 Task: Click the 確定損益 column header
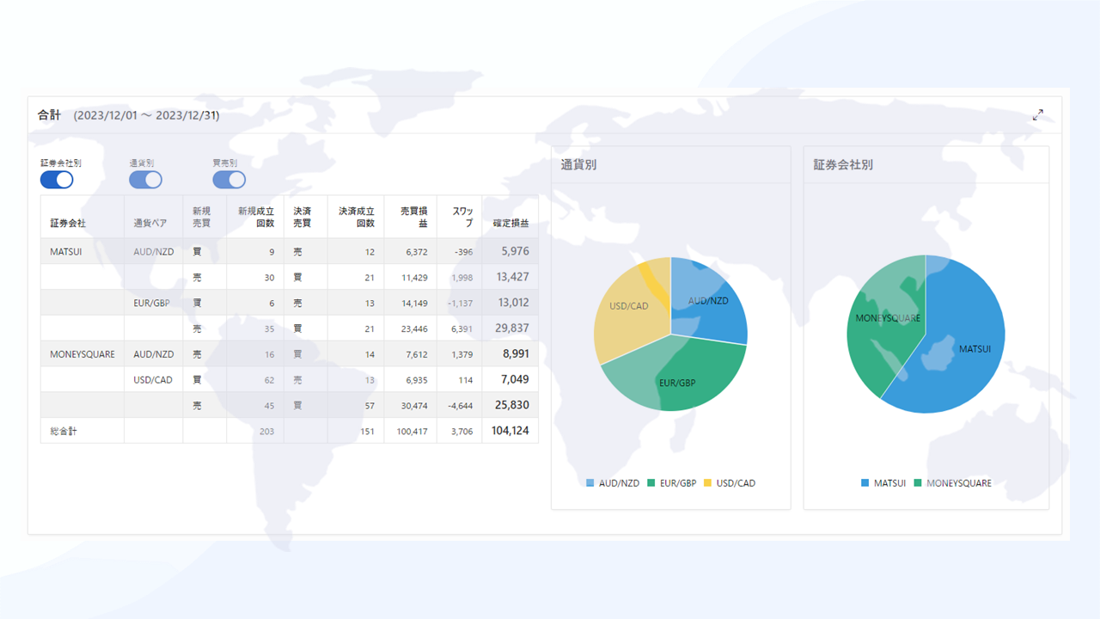[510, 224]
